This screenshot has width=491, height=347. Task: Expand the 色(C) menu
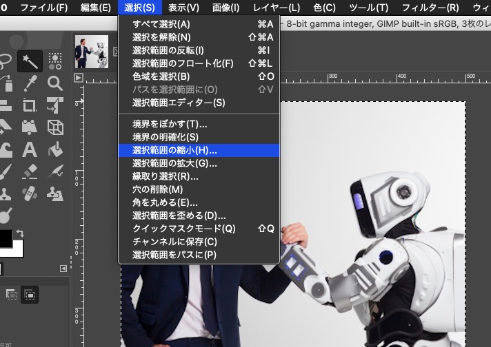click(324, 8)
